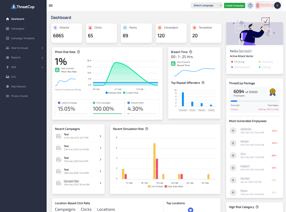
Task: Open the Select Language dropdown
Action: [207, 6]
